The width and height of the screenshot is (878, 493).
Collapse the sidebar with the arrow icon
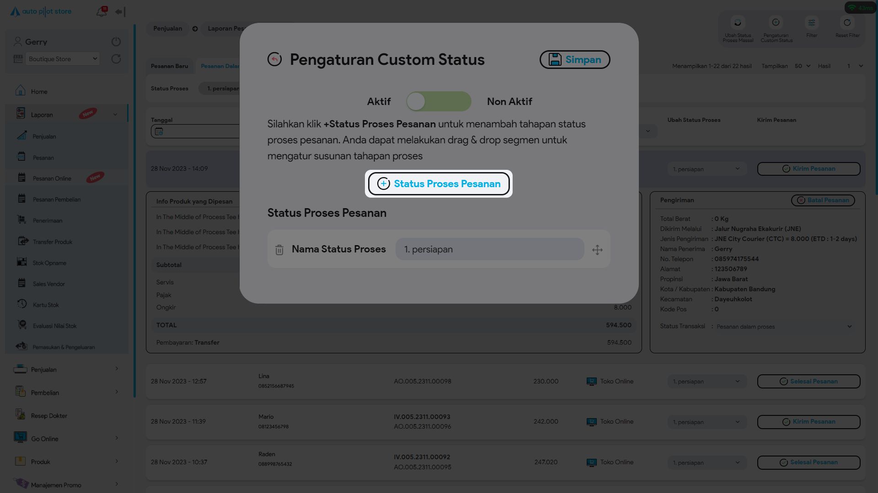120,12
